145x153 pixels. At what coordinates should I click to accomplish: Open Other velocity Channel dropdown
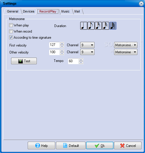pos(87,52)
